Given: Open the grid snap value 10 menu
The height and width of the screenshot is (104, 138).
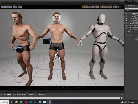Looking at the screenshot, I should 98,7.
